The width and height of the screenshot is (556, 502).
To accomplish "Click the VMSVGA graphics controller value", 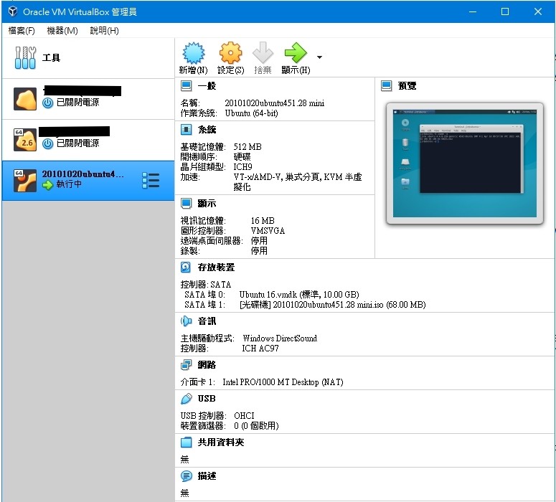I will point(268,231).
